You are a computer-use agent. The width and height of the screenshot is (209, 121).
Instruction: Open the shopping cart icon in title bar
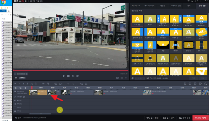point(188,1)
